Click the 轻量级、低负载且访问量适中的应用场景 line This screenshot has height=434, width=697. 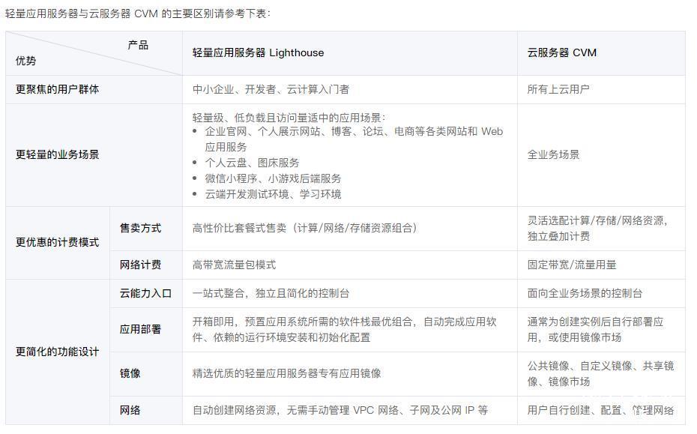click(x=289, y=118)
